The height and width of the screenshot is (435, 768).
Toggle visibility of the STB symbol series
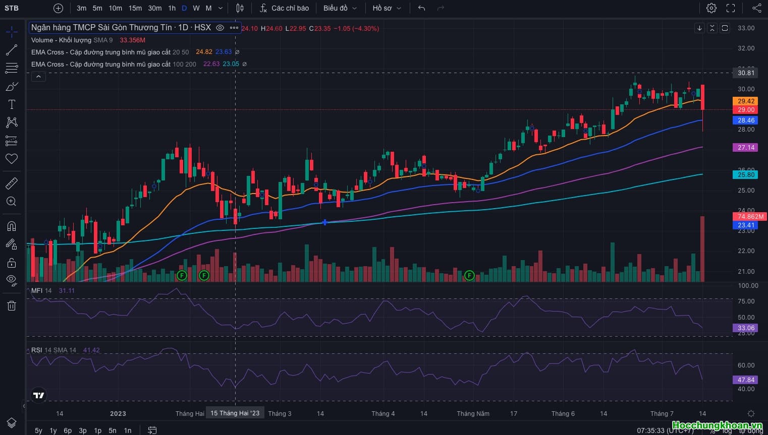tap(220, 28)
